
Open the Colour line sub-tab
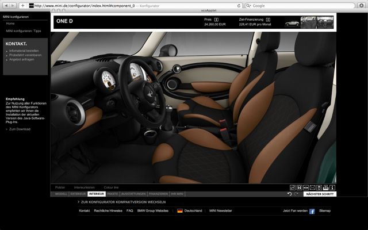111,187
